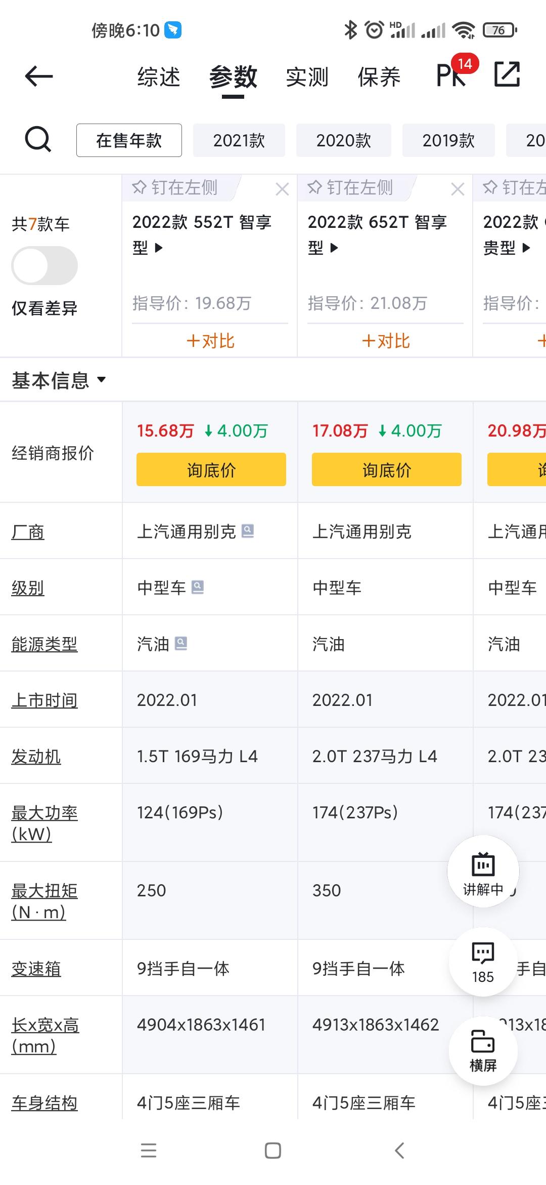The height and width of the screenshot is (1185, 546).
Task: Open the 变速箱 term explanation
Action: [x=36, y=969]
